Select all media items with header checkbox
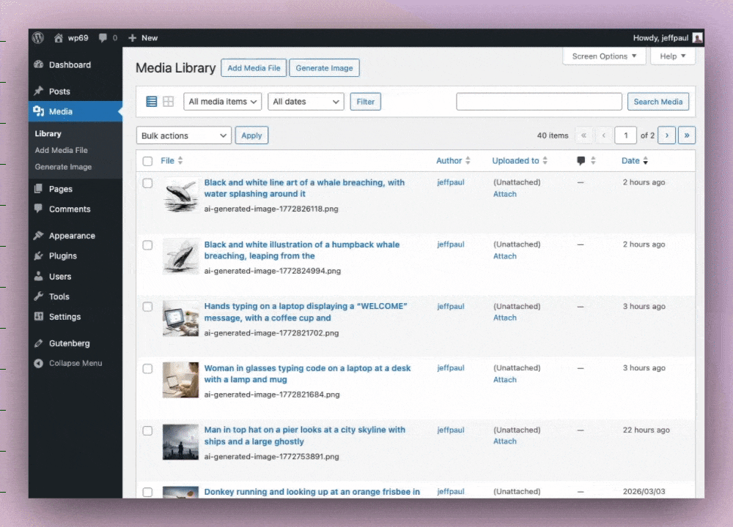The image size is (733, 527). pyautogui.click(x=147, y=160)
